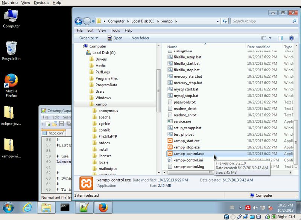Open the Tools menu in Explorer

point(115,30)
